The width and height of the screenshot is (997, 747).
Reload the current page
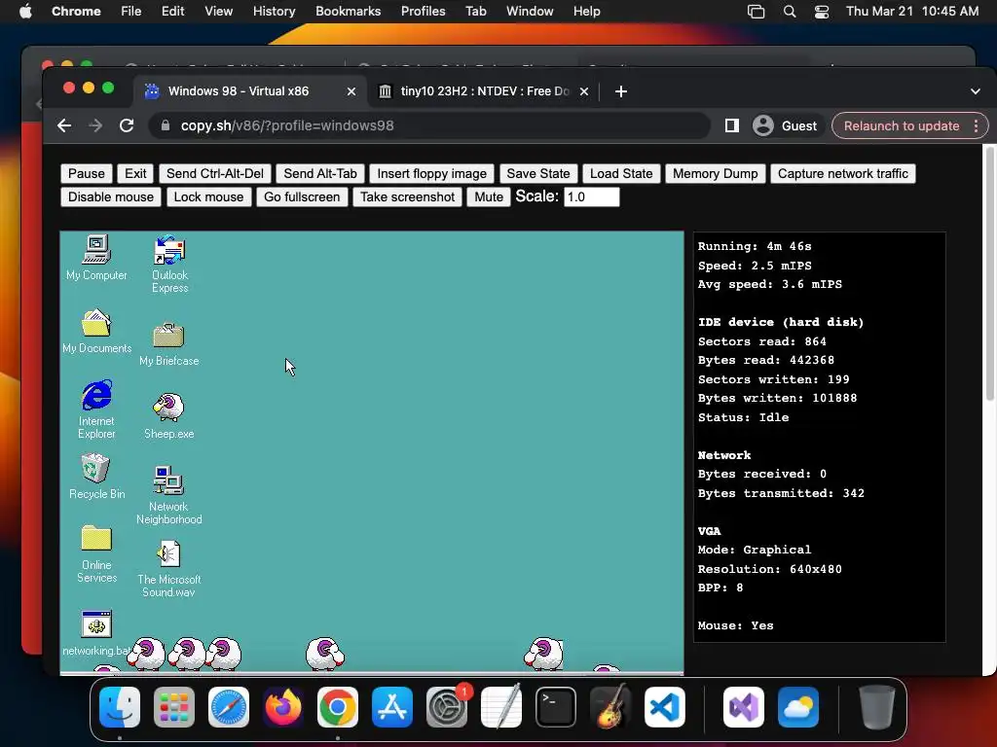point(127,125)
